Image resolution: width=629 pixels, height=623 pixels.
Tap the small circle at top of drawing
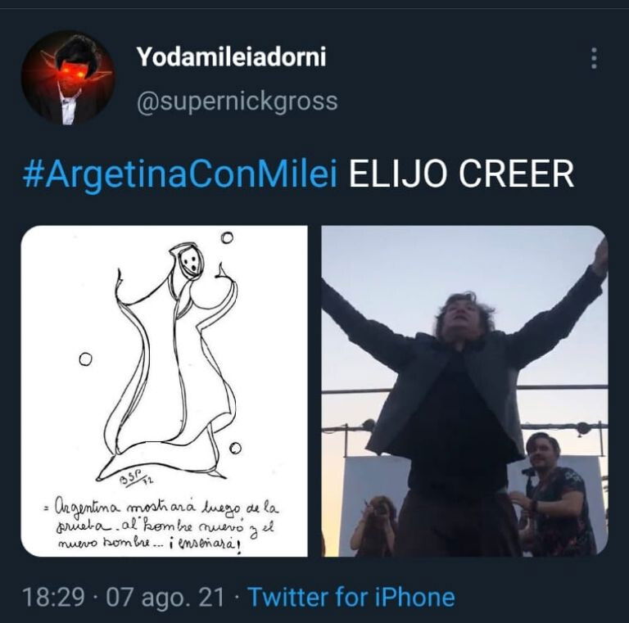tap(227, 237)
